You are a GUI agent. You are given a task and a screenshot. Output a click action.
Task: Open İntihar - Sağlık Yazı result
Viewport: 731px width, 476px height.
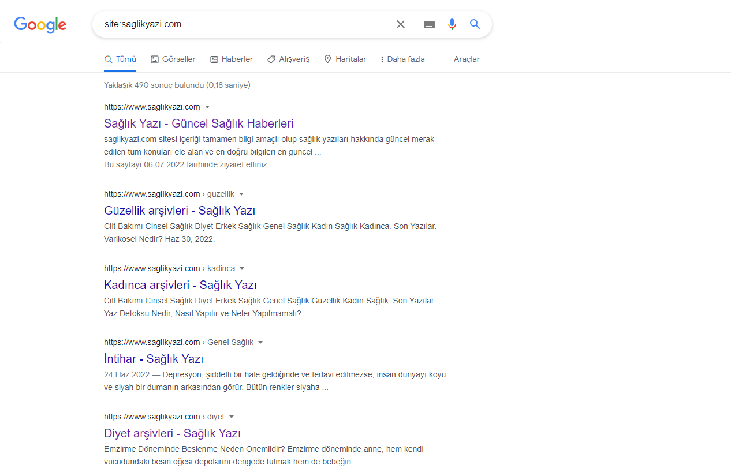pos(154,359)
